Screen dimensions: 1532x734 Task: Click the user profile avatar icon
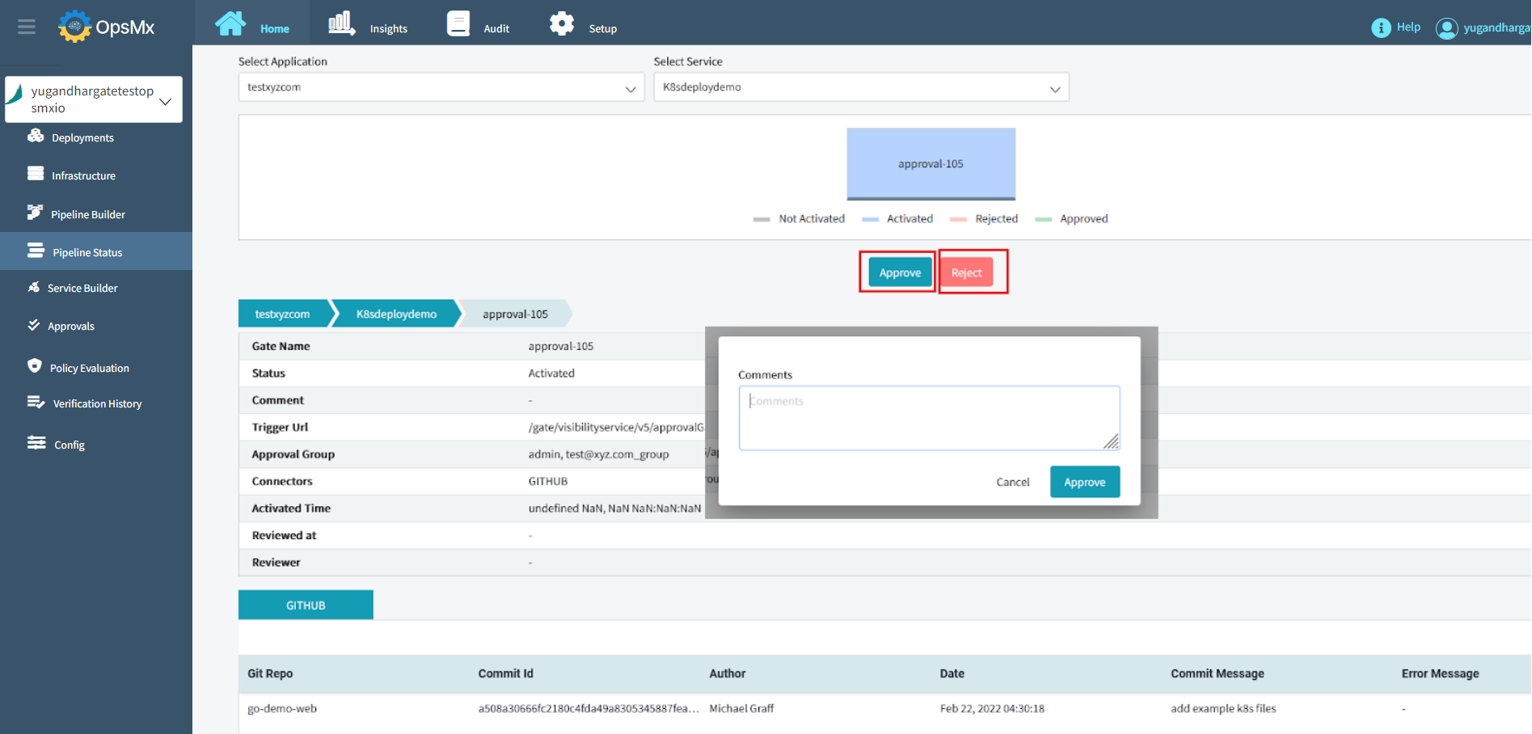(1446, 28)
